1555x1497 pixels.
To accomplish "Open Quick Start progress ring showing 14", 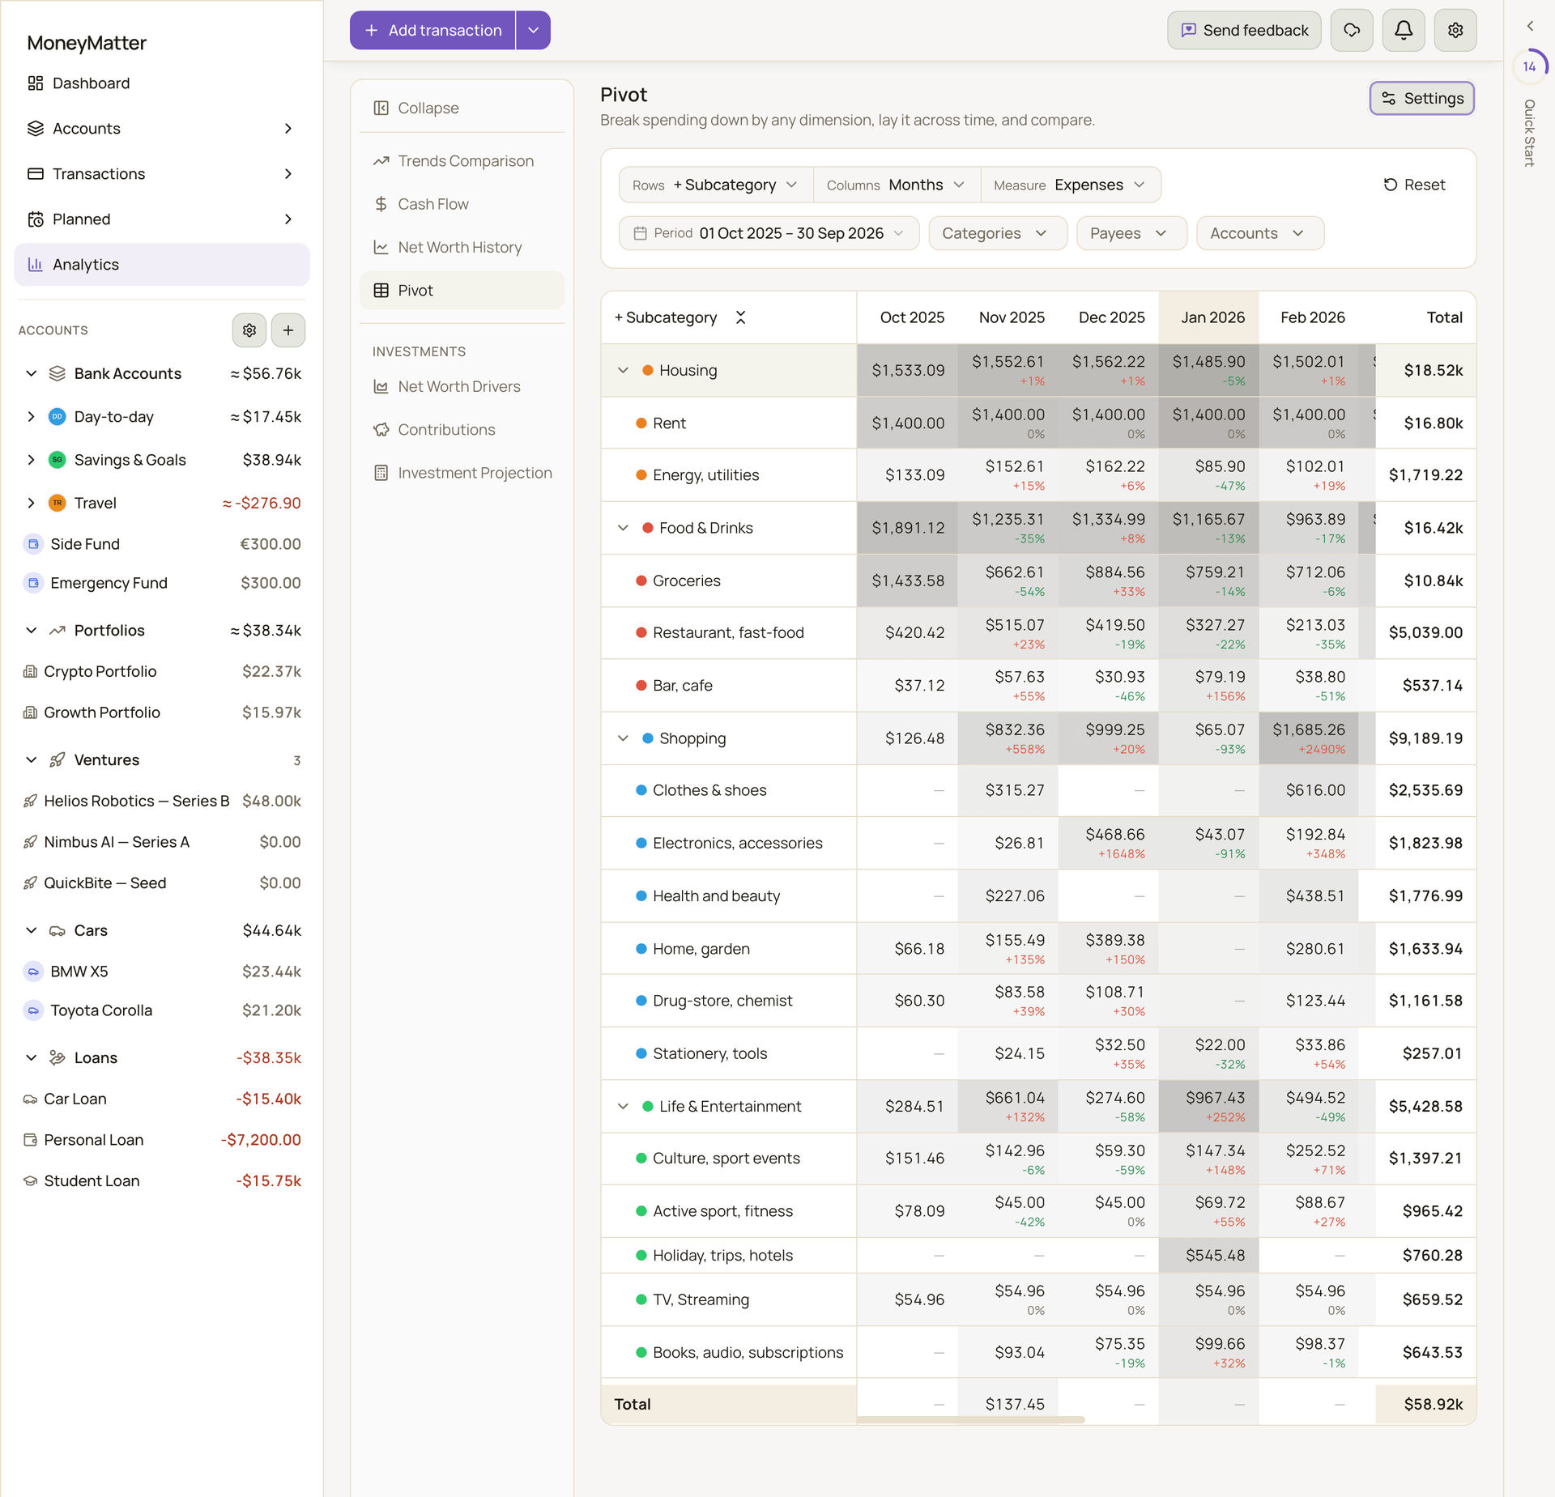I will 1529,66.
